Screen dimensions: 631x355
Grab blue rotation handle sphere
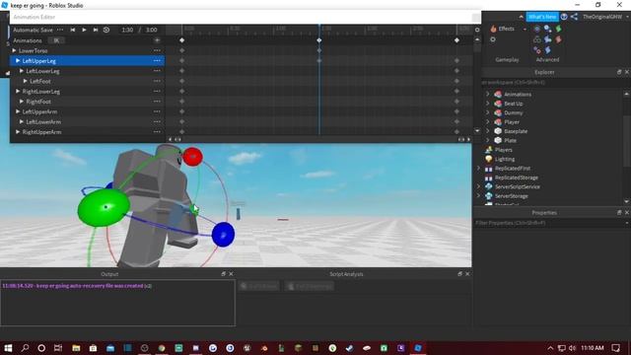tap(223, 235)
